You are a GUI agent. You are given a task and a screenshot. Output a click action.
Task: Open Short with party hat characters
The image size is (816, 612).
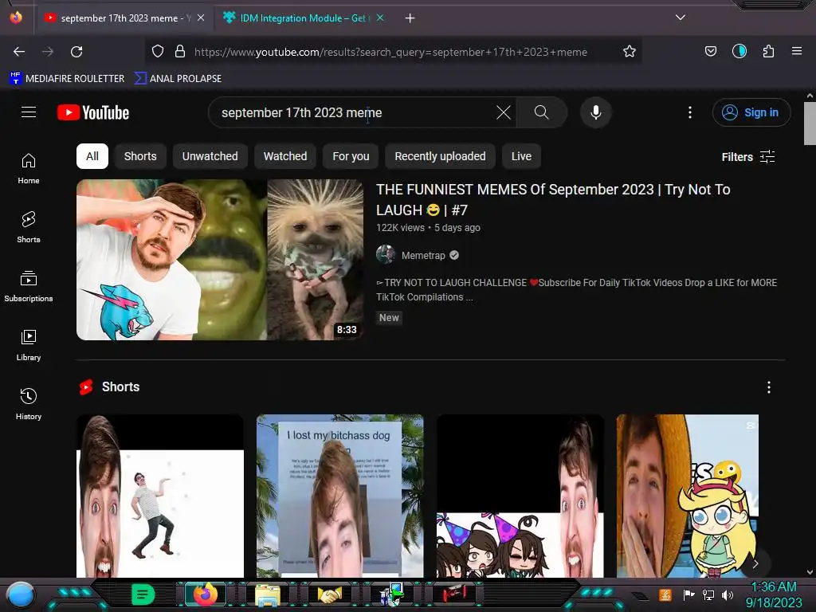pos(520,496)
